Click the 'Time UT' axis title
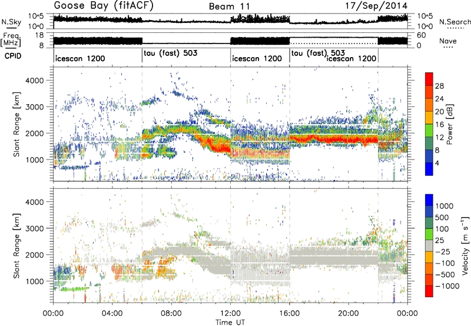 [230, 322]
